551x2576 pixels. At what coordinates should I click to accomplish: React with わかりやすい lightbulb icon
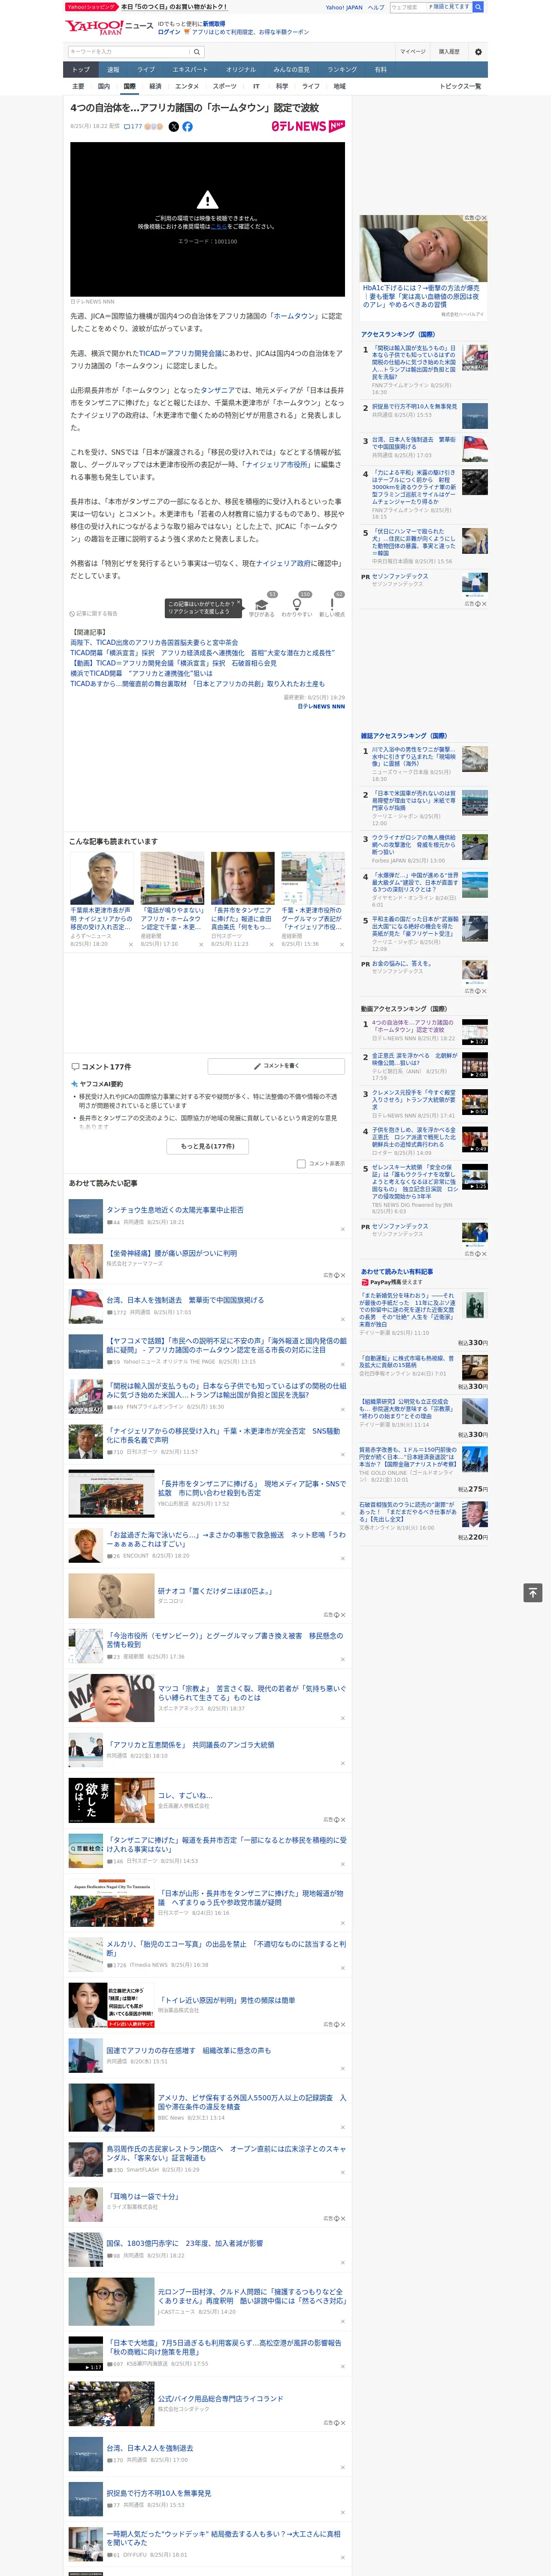[x=296, y=604]
